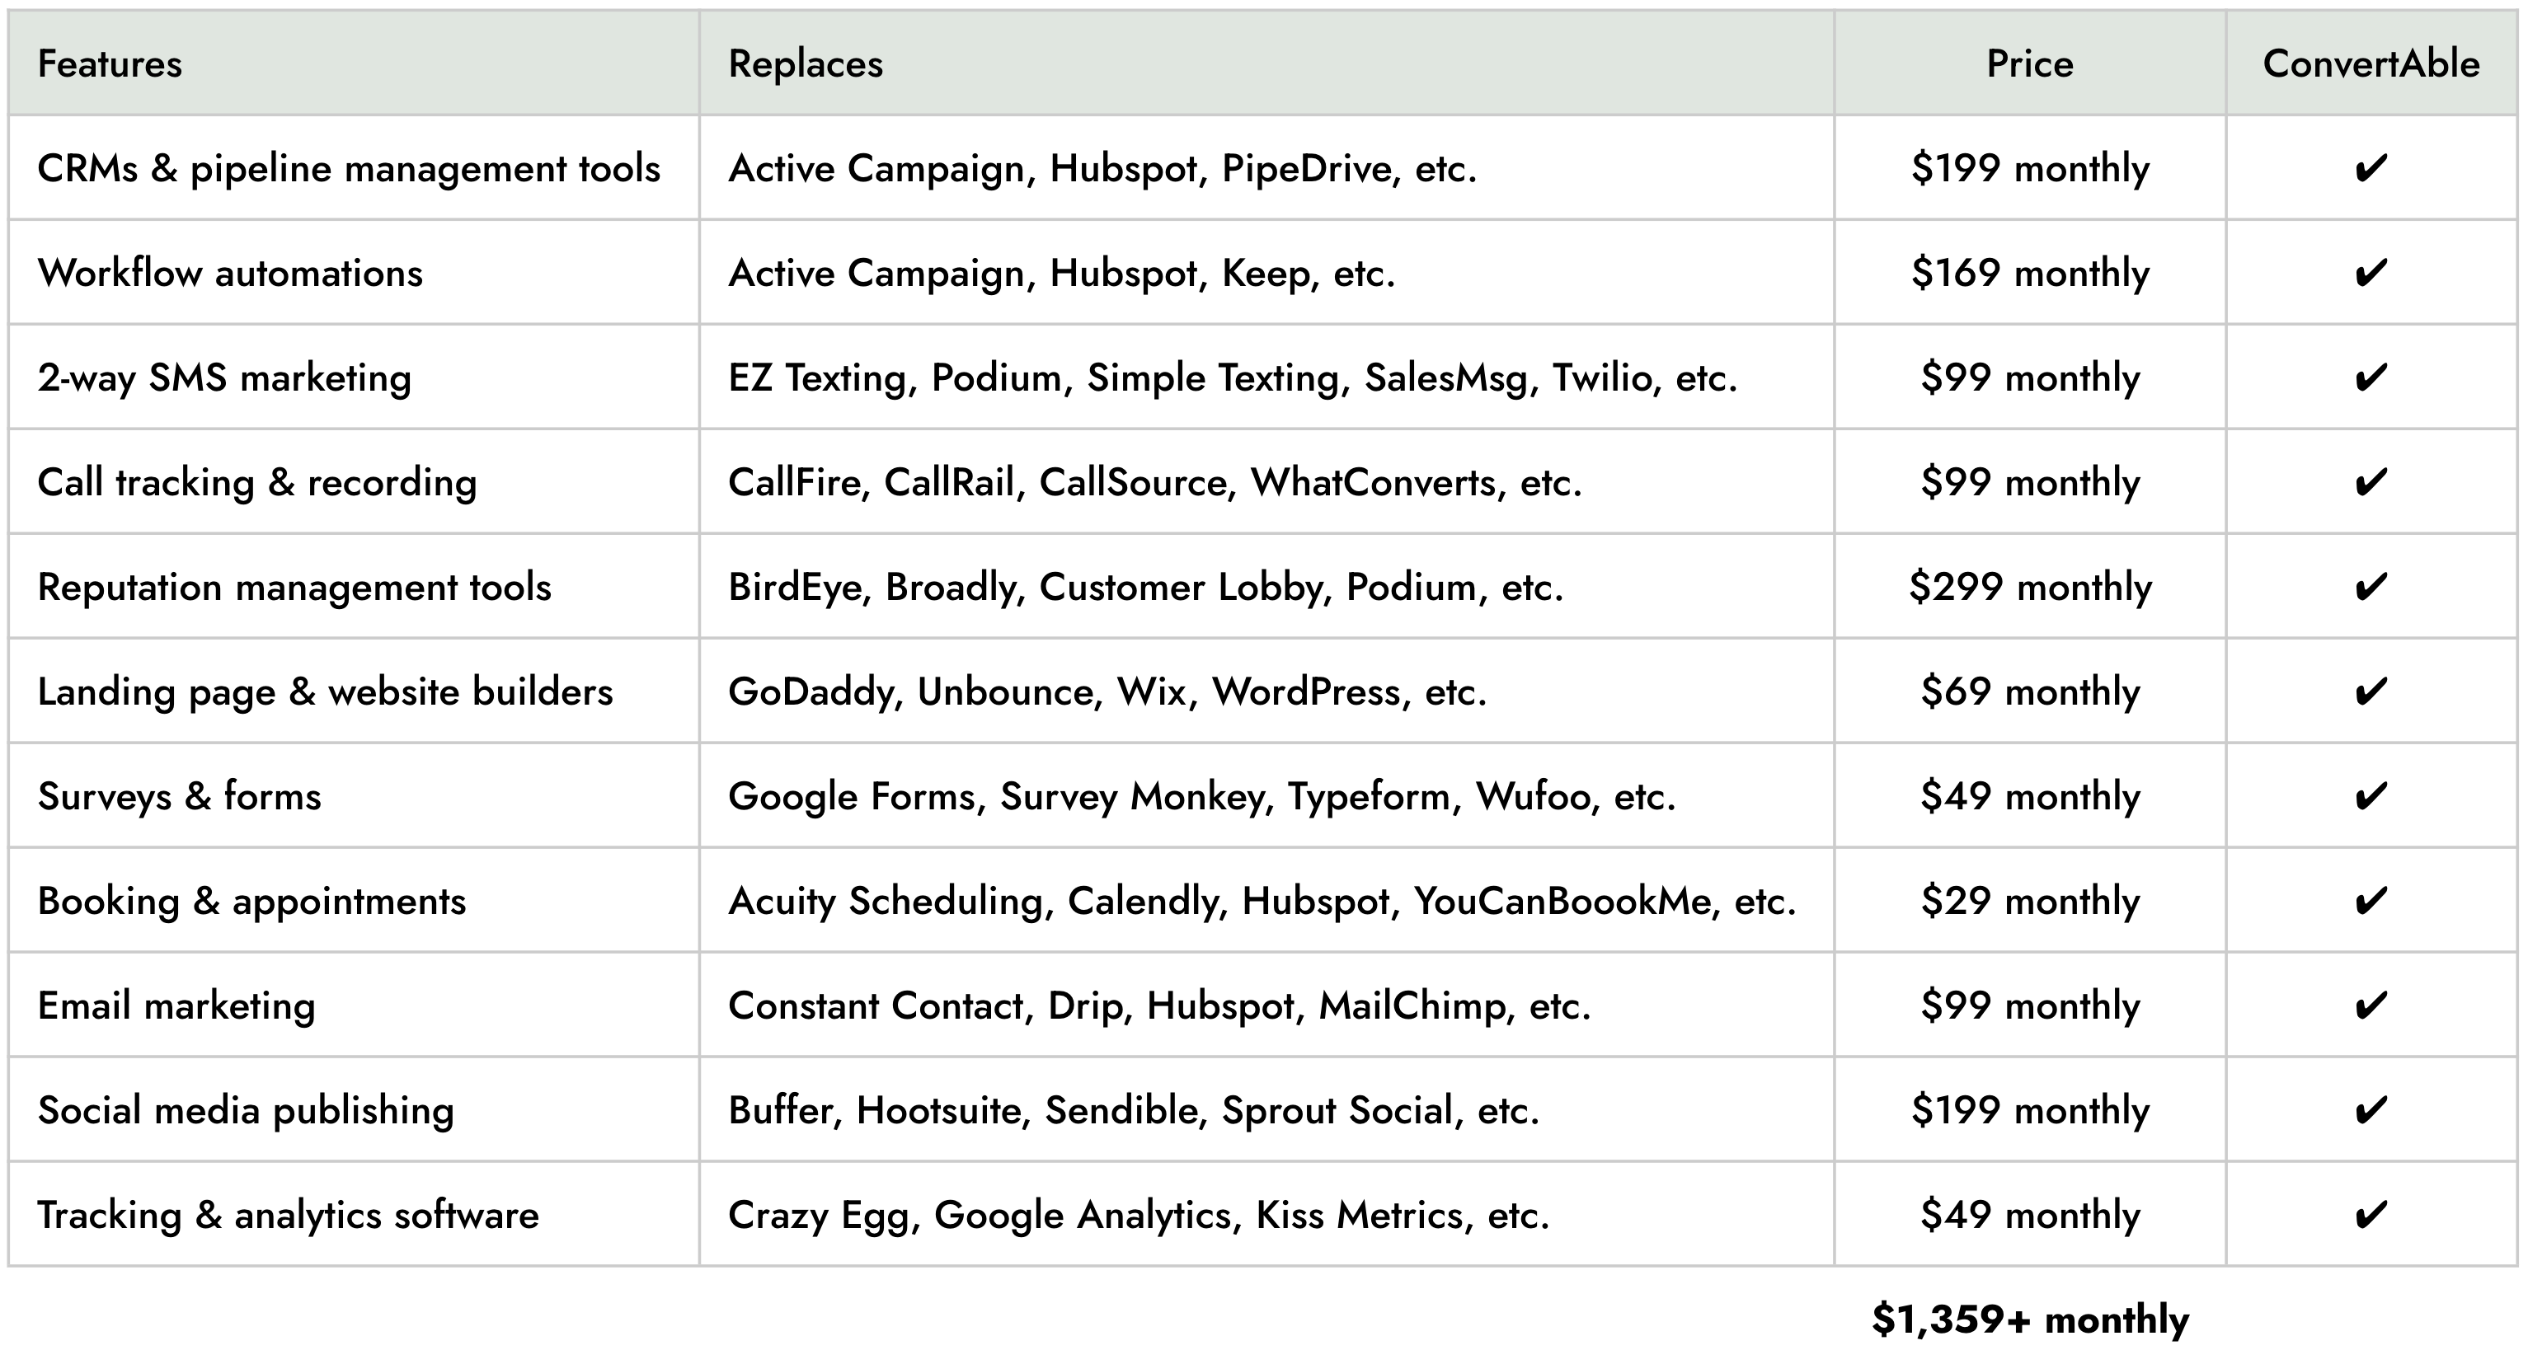
Task: Select the checkmark for Landing page builders
Action: (2371, 691)
